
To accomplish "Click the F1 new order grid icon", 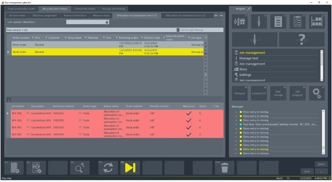I will (15, 168).
